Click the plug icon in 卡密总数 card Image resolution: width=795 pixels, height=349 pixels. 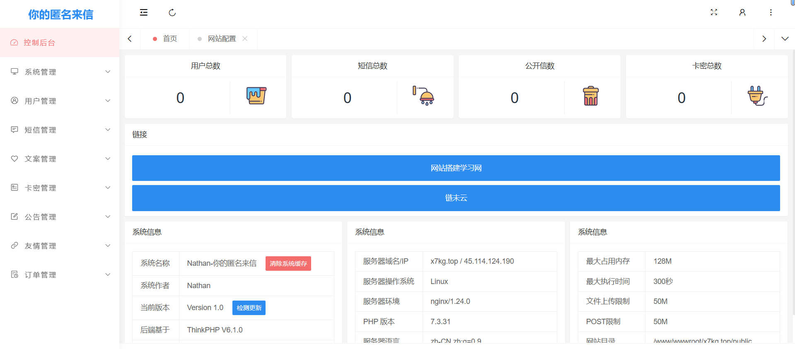(x=758, y=96)
